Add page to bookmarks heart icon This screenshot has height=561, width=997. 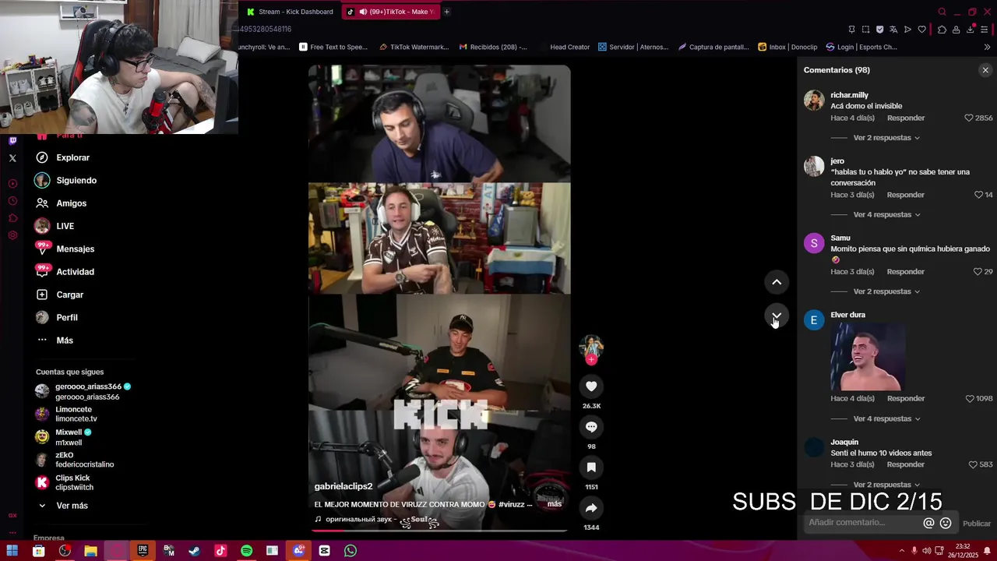pyautogui.click(x=922, y=30)
